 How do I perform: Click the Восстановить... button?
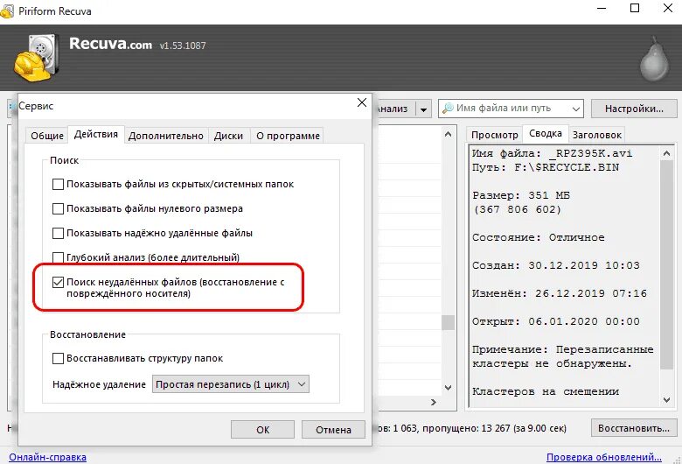(x=634, y=428)
